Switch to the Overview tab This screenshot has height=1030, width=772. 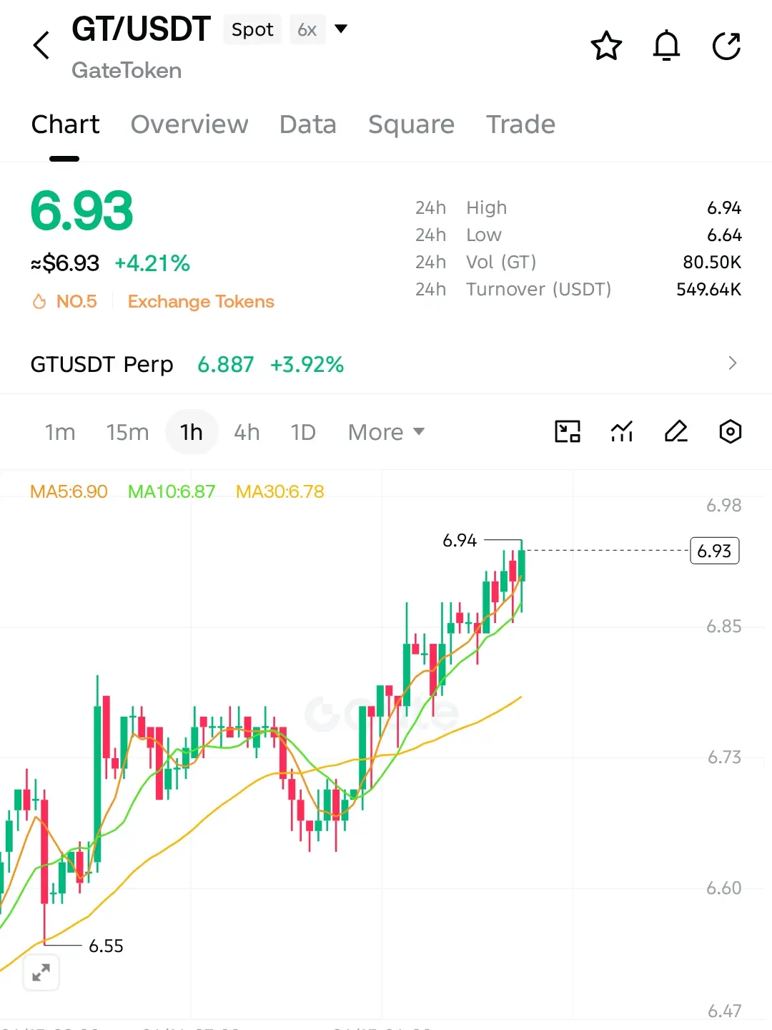pos(189,124)
